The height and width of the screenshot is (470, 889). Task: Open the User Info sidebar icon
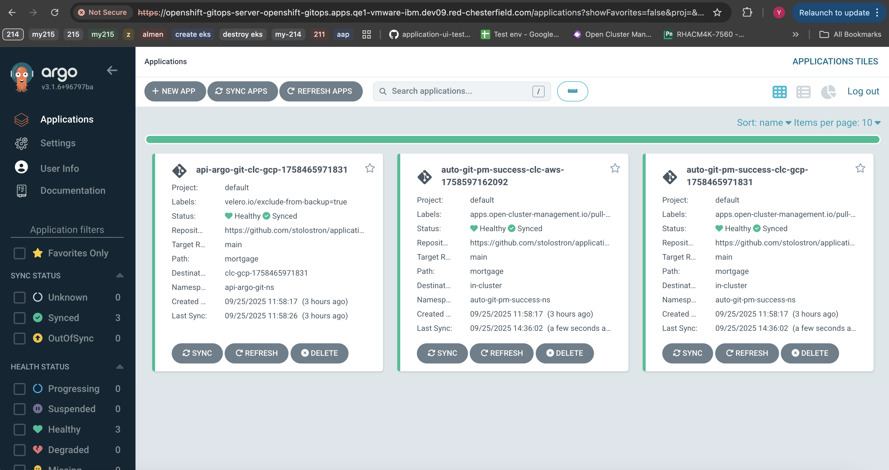click(21, 167)
